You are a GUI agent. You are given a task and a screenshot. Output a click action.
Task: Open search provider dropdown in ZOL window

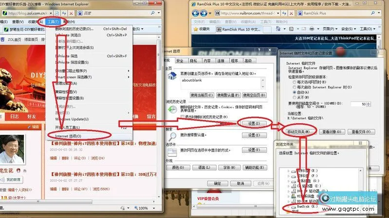point(159,13)
